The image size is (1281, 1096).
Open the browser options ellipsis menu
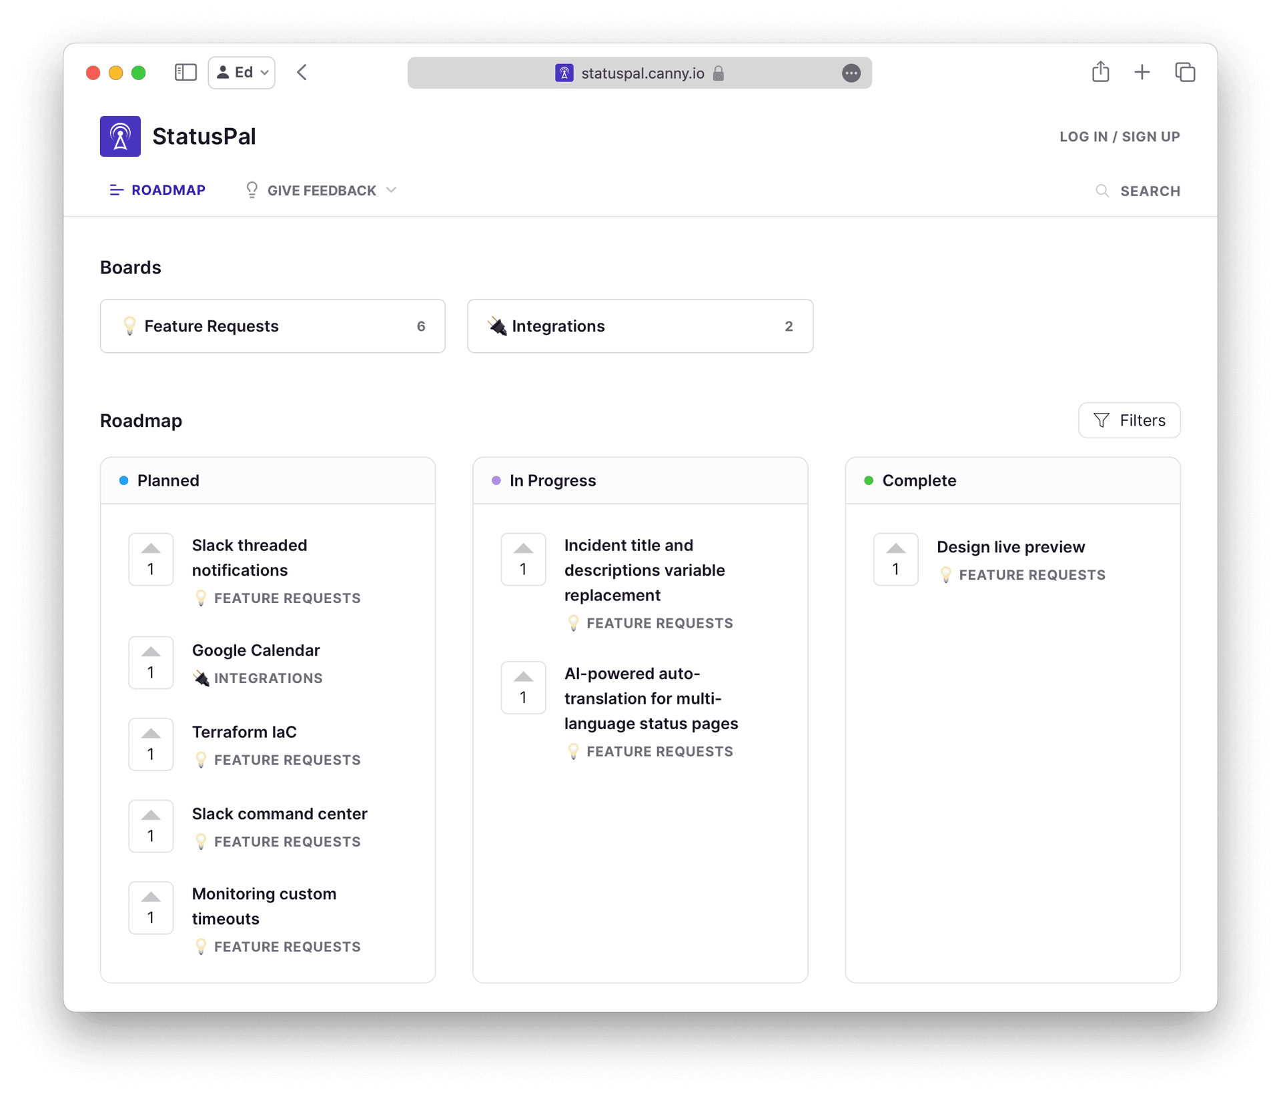tap(851, 73)
